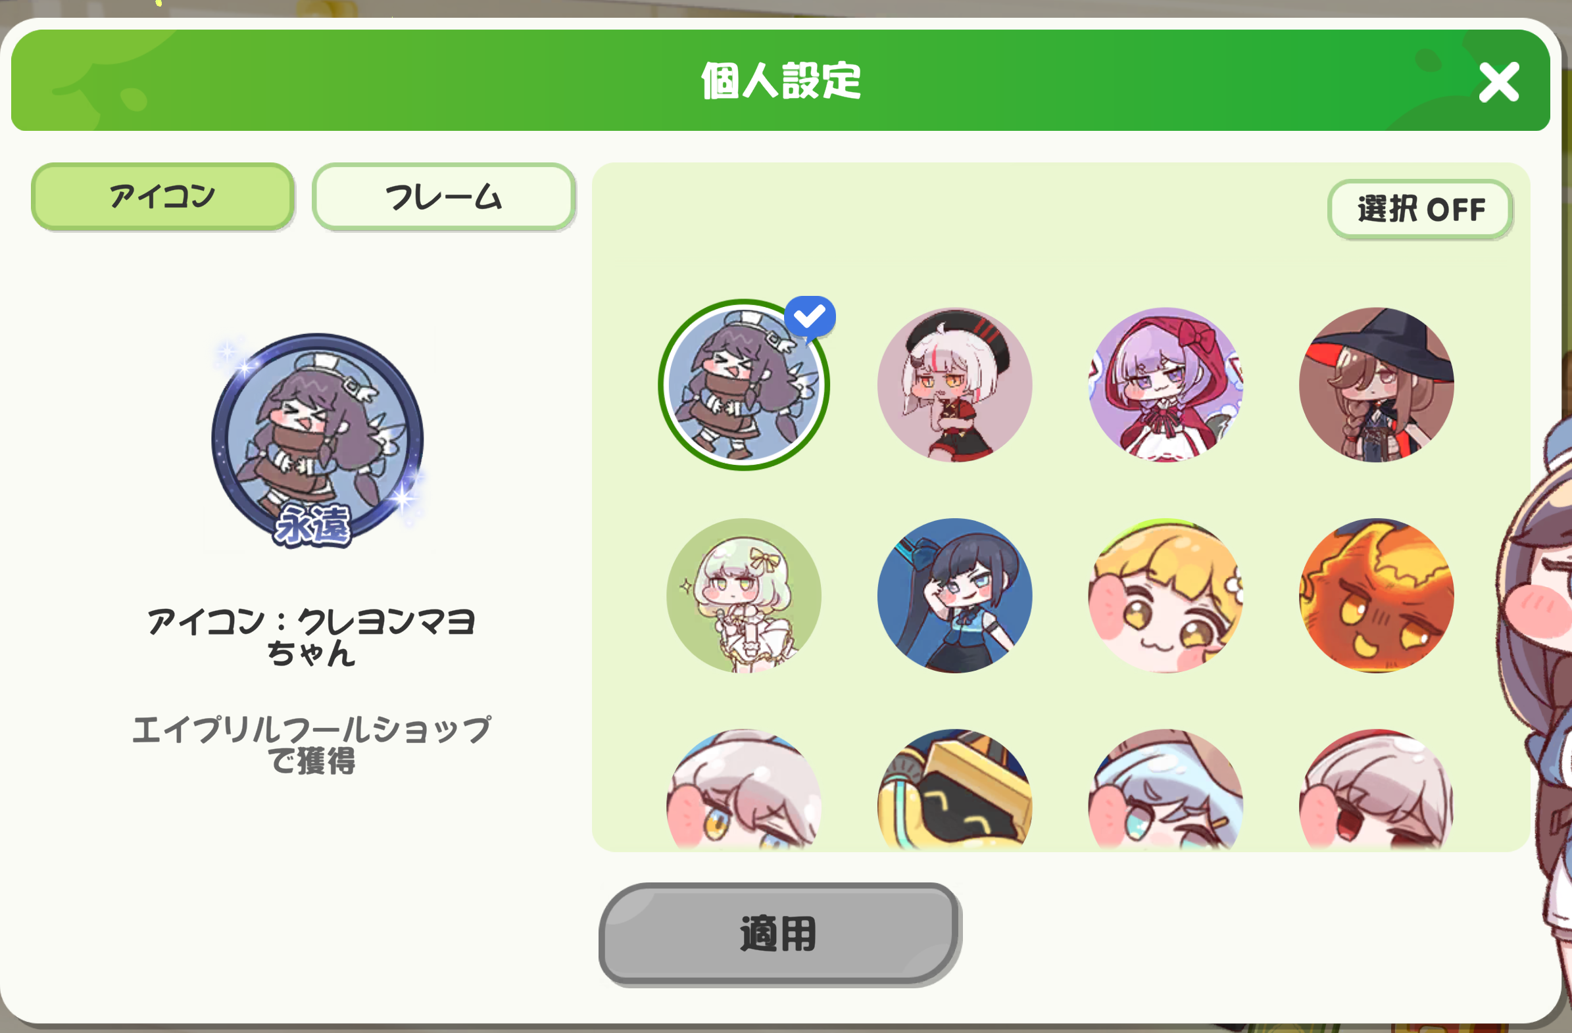Viewport: 1572px width, 1033px height.
Task: Click the 適用 apply button
Action: coord(779,933)
